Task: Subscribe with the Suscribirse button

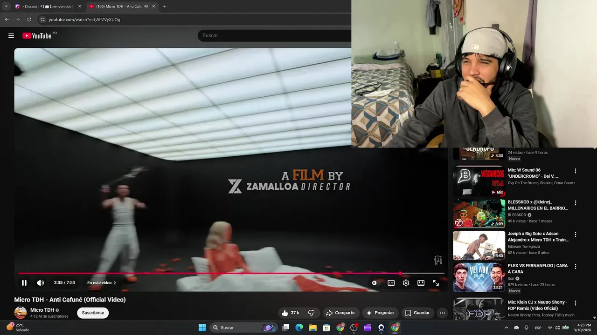Action: [x=93, y=313]
